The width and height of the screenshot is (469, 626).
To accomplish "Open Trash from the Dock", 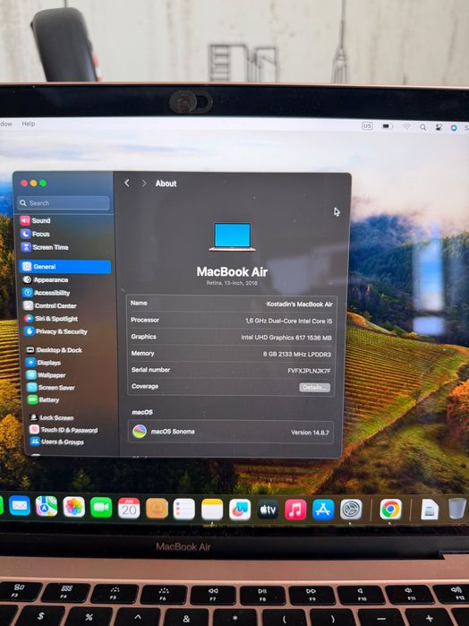I will pos(457,509).
